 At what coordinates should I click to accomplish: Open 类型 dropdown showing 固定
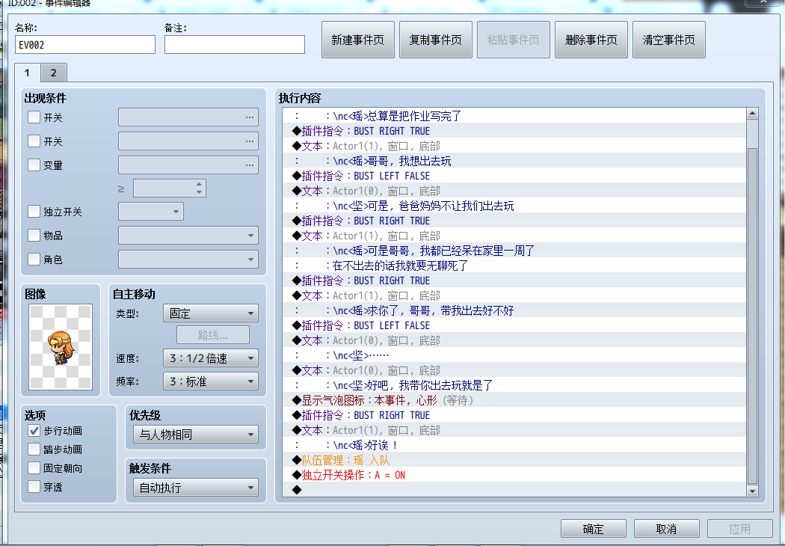tap(211, 313)
